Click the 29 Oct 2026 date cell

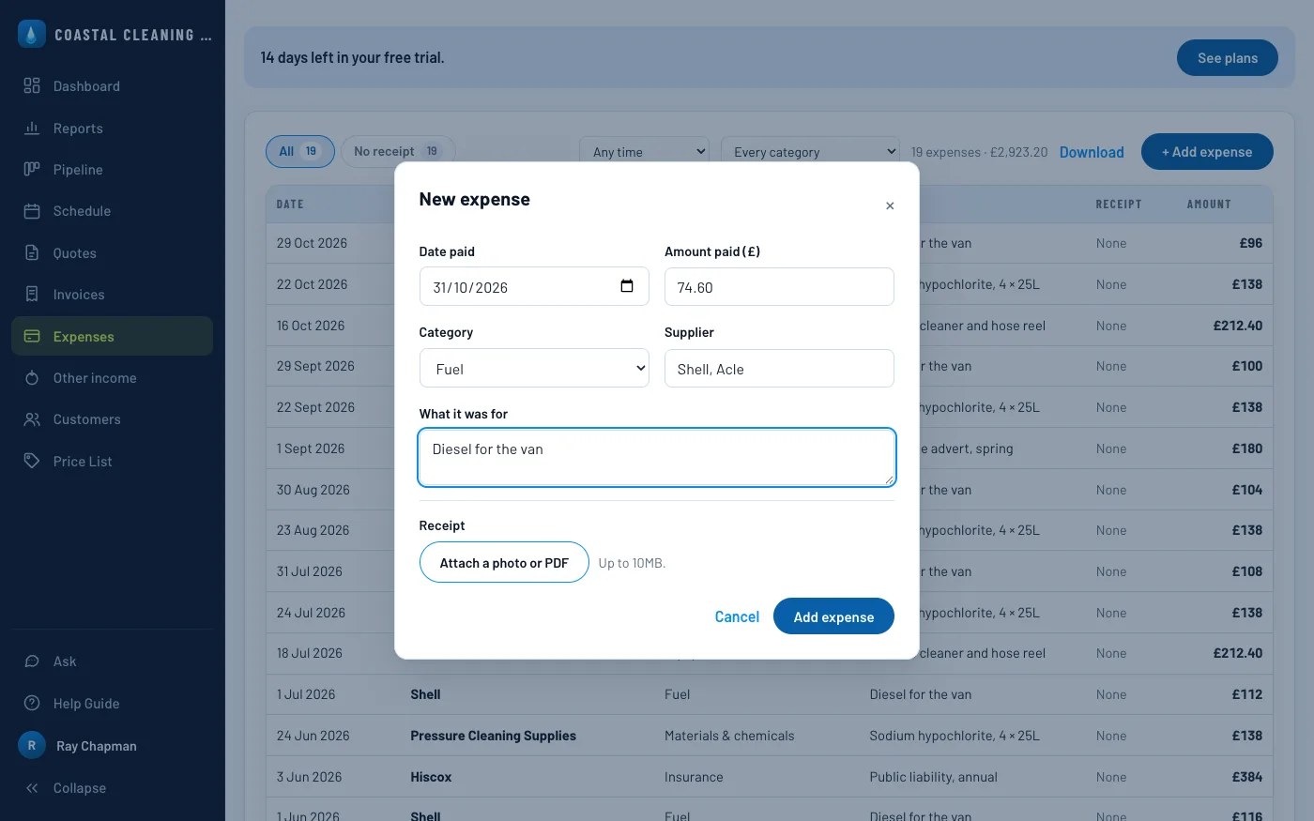pyautogui.click(x=312, y=243)
